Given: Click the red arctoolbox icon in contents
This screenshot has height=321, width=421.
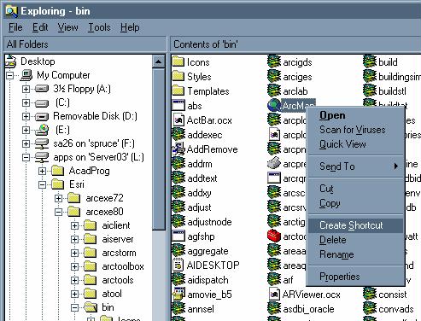Looking at the screenshot, I should pos(274,236).
